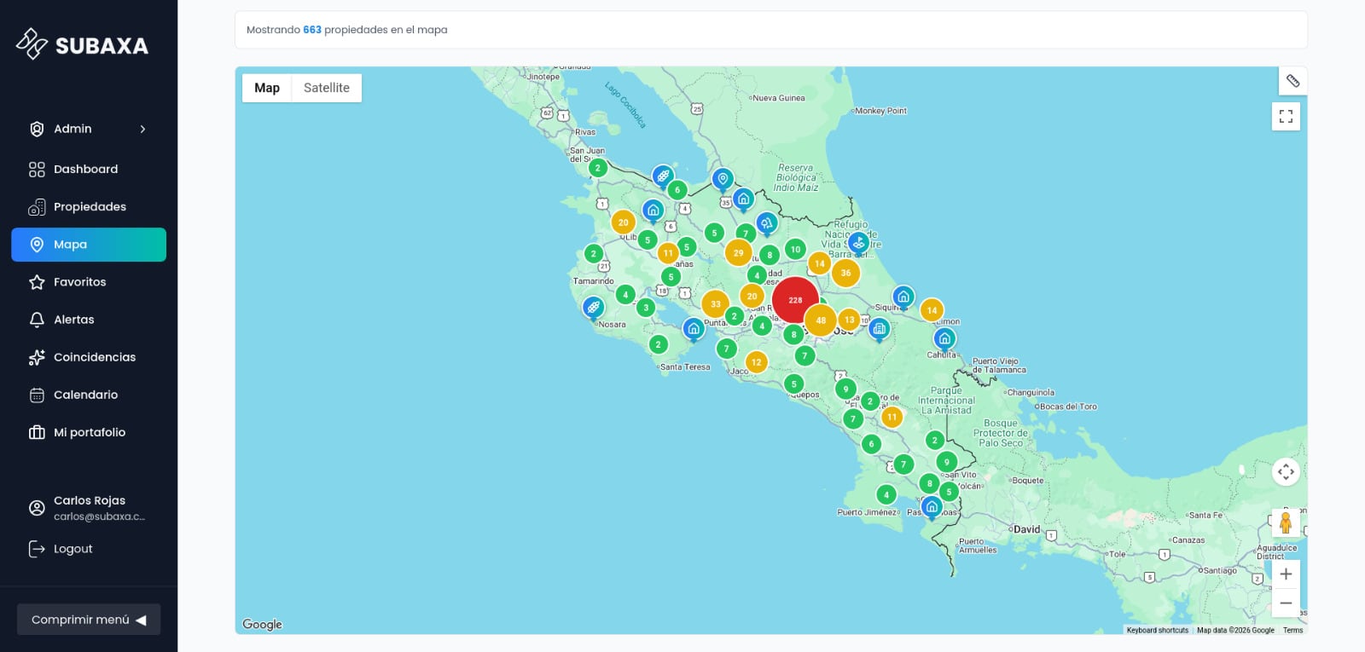This screenshot has height=652, width=1365.
Task: Open the map camera controls
Action: click(x=1286, y=471)
